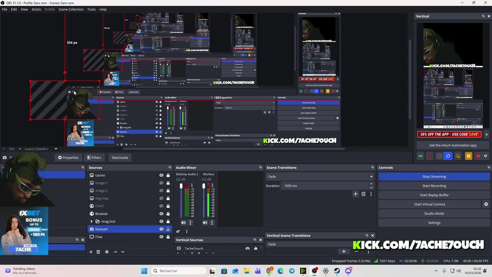Show hidden system tray icons chevron
Screen dimensions: 492x277
[436, 271]
